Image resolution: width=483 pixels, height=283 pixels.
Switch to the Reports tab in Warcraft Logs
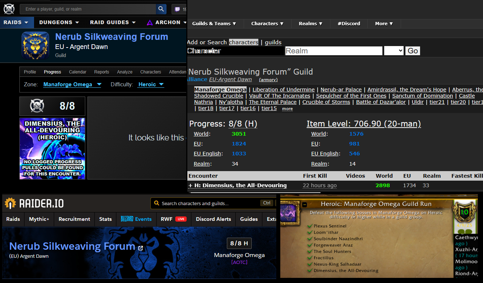coord(102,72)
